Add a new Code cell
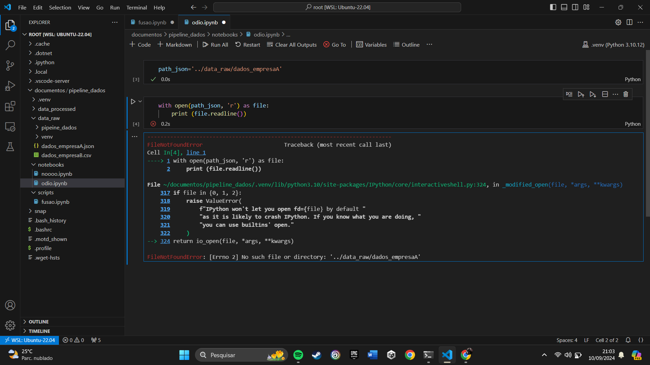The height and width of the screenshot is (365, 650). (140, 45)
